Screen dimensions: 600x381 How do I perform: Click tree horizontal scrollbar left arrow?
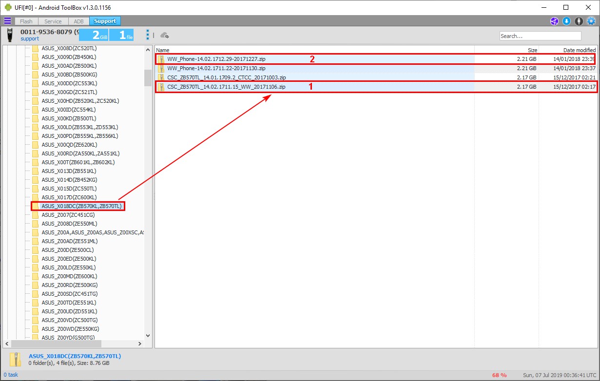pyautogui.click(x=7, y=343)
